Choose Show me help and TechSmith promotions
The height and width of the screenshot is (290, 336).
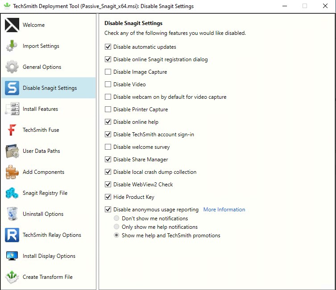(x=116, y=235)
